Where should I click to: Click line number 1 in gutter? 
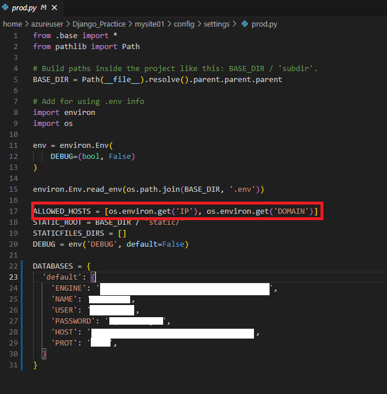pos(16,36)
